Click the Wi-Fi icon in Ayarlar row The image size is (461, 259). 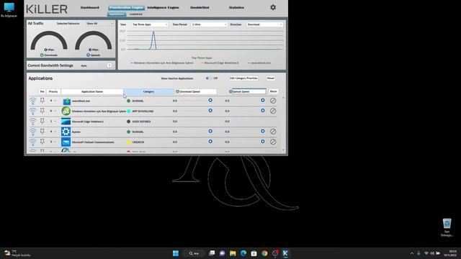click(x=33, y=132)
